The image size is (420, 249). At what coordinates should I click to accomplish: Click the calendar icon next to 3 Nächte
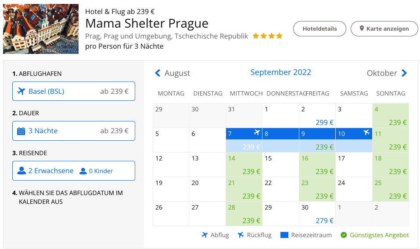click(21, 131)
